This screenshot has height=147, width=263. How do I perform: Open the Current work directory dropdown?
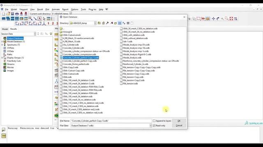tap(71, 13)
